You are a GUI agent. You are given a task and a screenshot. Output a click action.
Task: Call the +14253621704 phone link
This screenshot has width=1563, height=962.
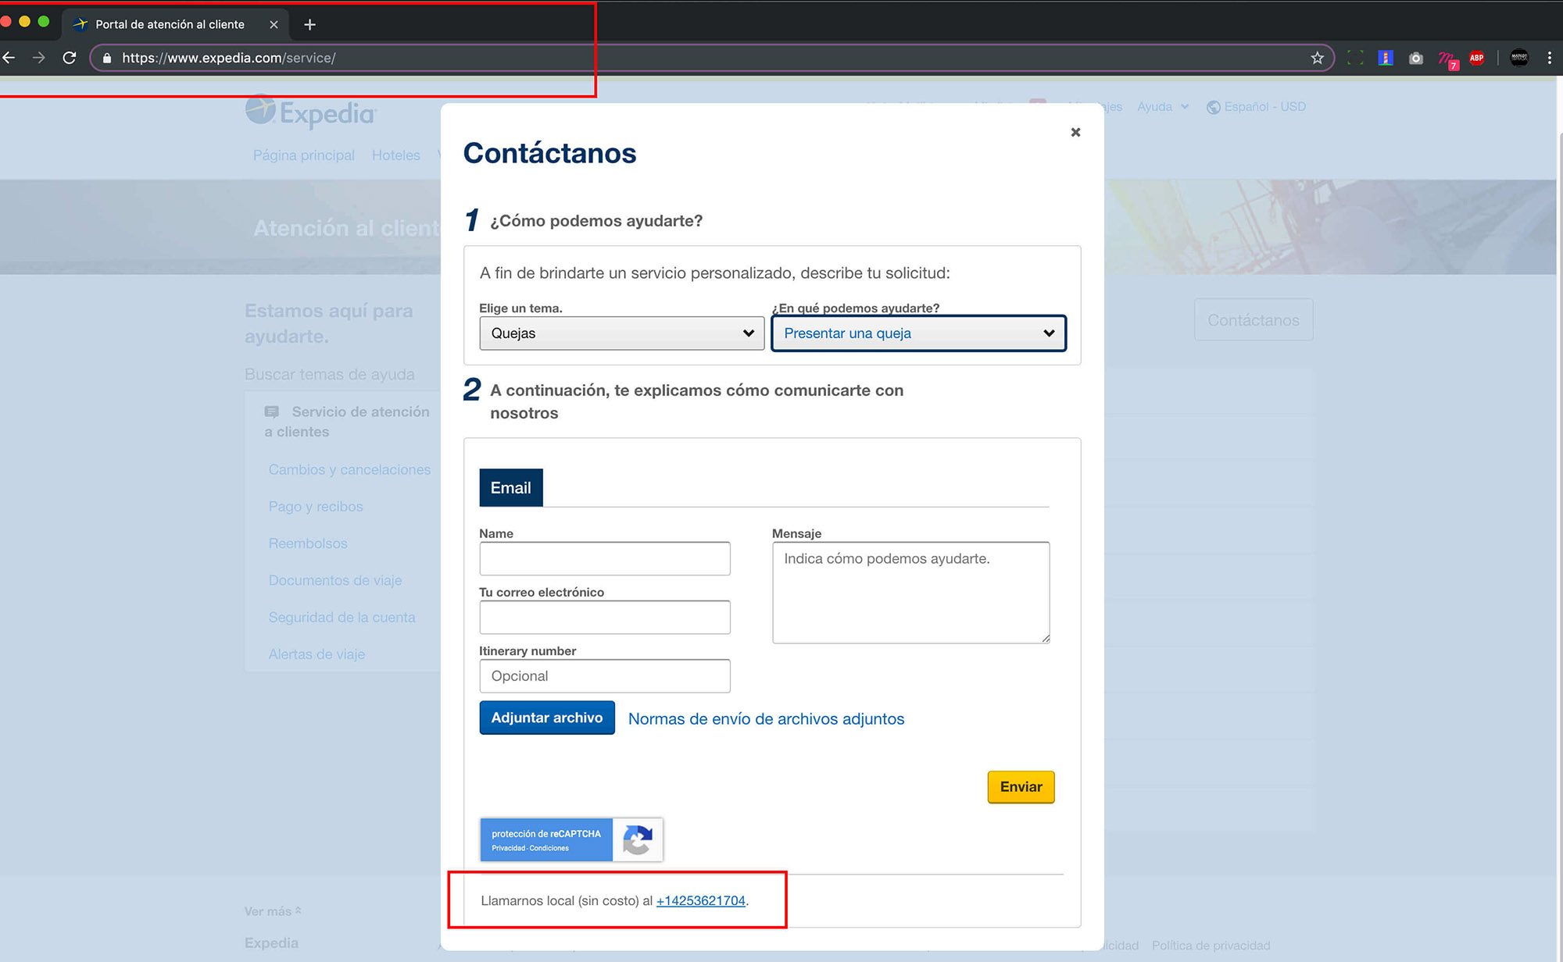[700, 900]
